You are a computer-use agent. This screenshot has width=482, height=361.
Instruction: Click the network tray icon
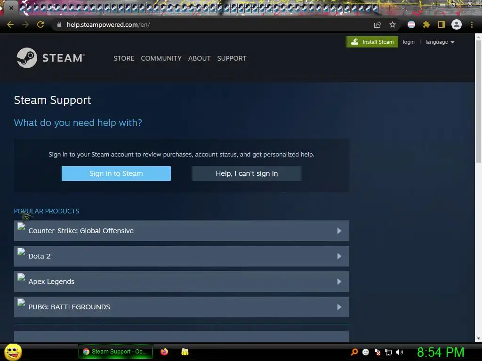(388, 352)
